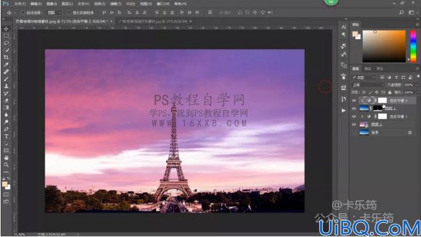Image resolution: width=421 pixels, height=237 pixels.
Task: Open the Fill value dropdown arrow
Action: point(417,93)
